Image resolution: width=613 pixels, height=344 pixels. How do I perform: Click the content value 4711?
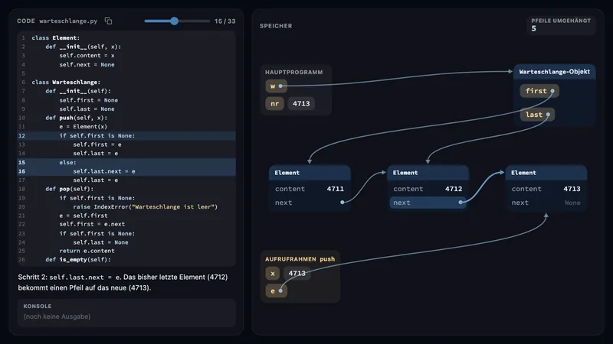coord(335,189)
